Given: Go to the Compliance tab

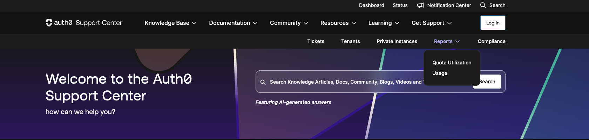Looking at the screenshot, I should [492, 41].
